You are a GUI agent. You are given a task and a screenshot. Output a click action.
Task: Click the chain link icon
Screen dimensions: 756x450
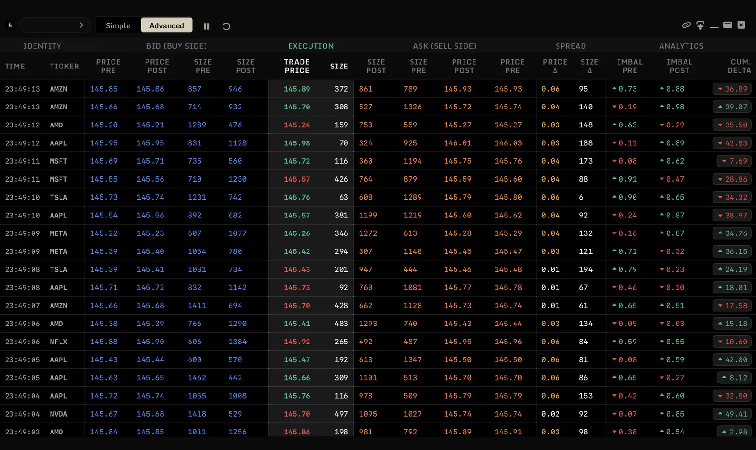pos(687,25)
